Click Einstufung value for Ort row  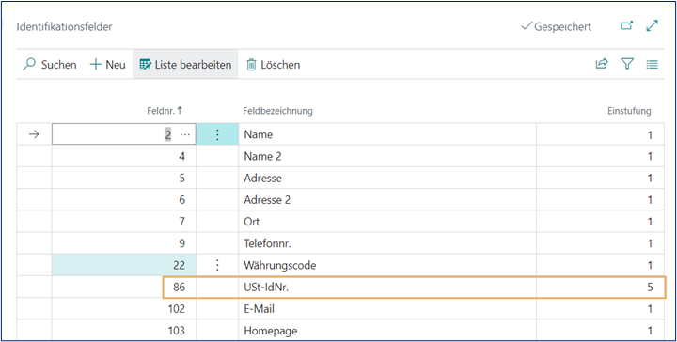pyautogui.click(x=600, y=222)
